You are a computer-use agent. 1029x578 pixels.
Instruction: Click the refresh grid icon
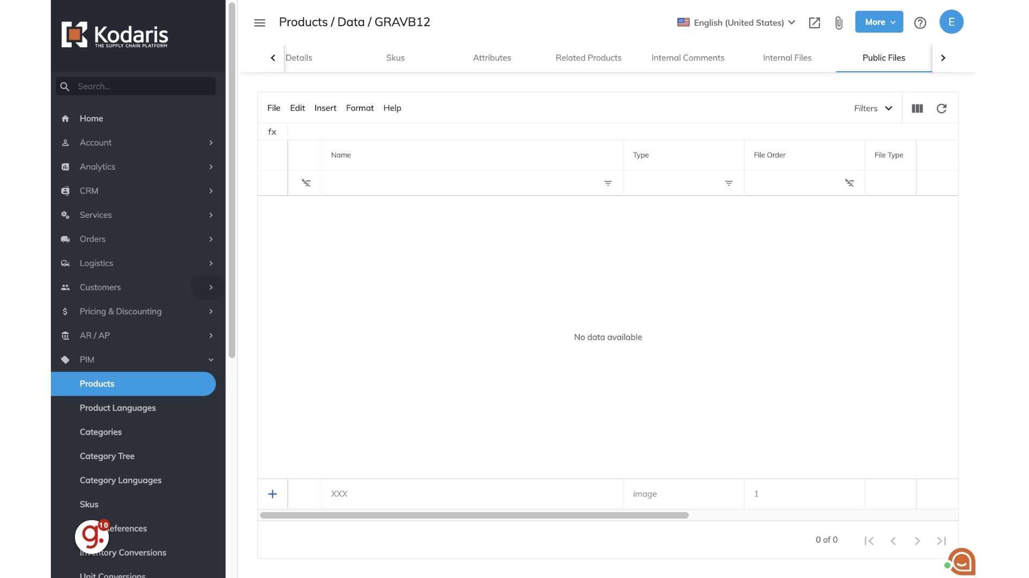941,109
